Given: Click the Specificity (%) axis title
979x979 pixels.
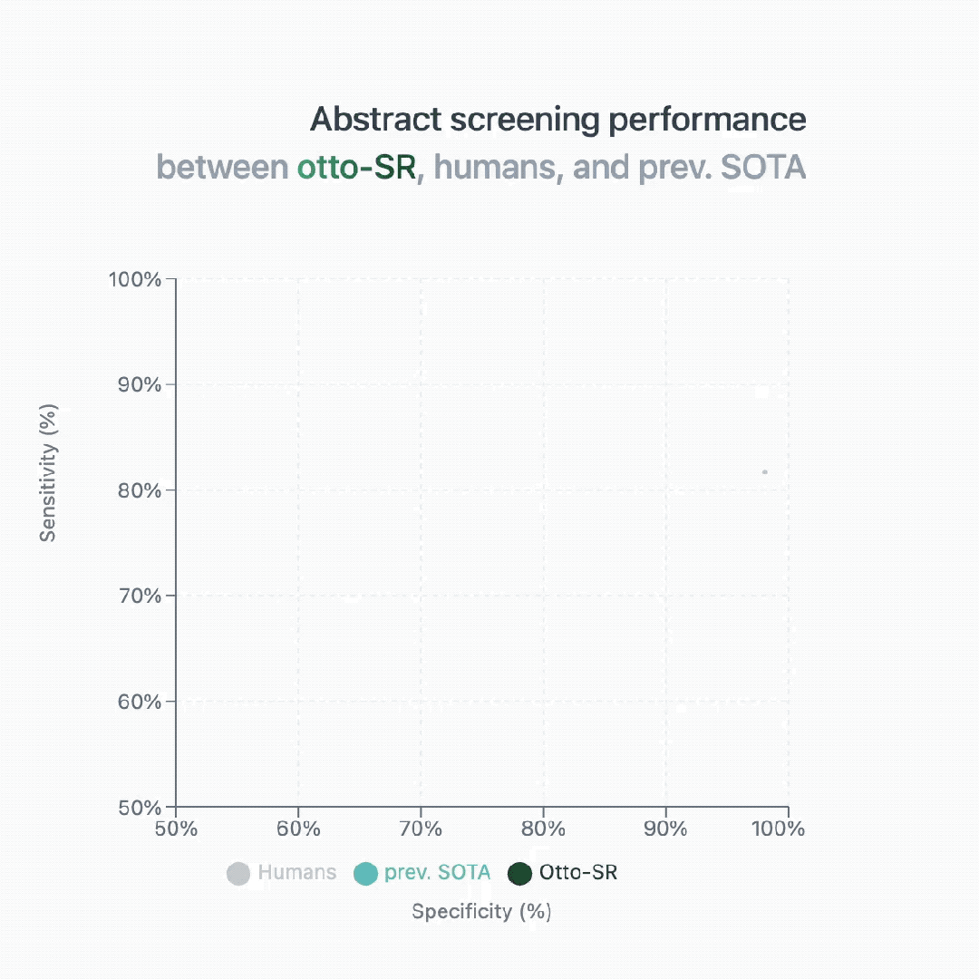Looking at the screenshot, I should [481, 912].
